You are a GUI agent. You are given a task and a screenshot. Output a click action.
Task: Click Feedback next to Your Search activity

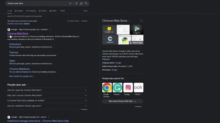pyautogui.click(x=84, y=21)
